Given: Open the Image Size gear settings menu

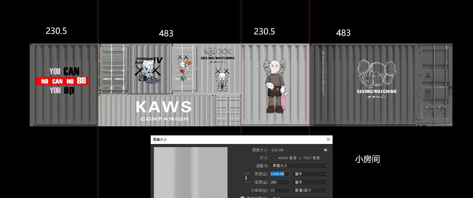Looking at the screenshot, I should tap(326, 150).
